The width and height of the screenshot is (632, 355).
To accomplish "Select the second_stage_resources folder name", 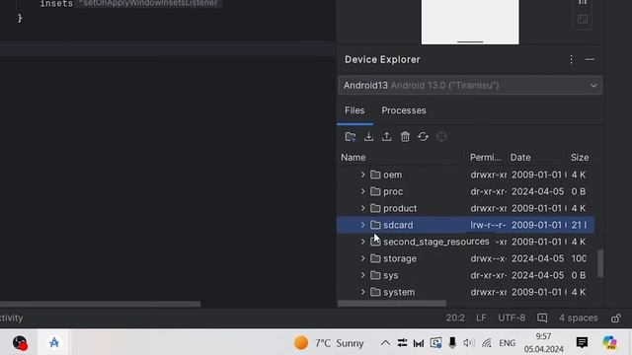I will pyautogui.click(x=436, y=242).
